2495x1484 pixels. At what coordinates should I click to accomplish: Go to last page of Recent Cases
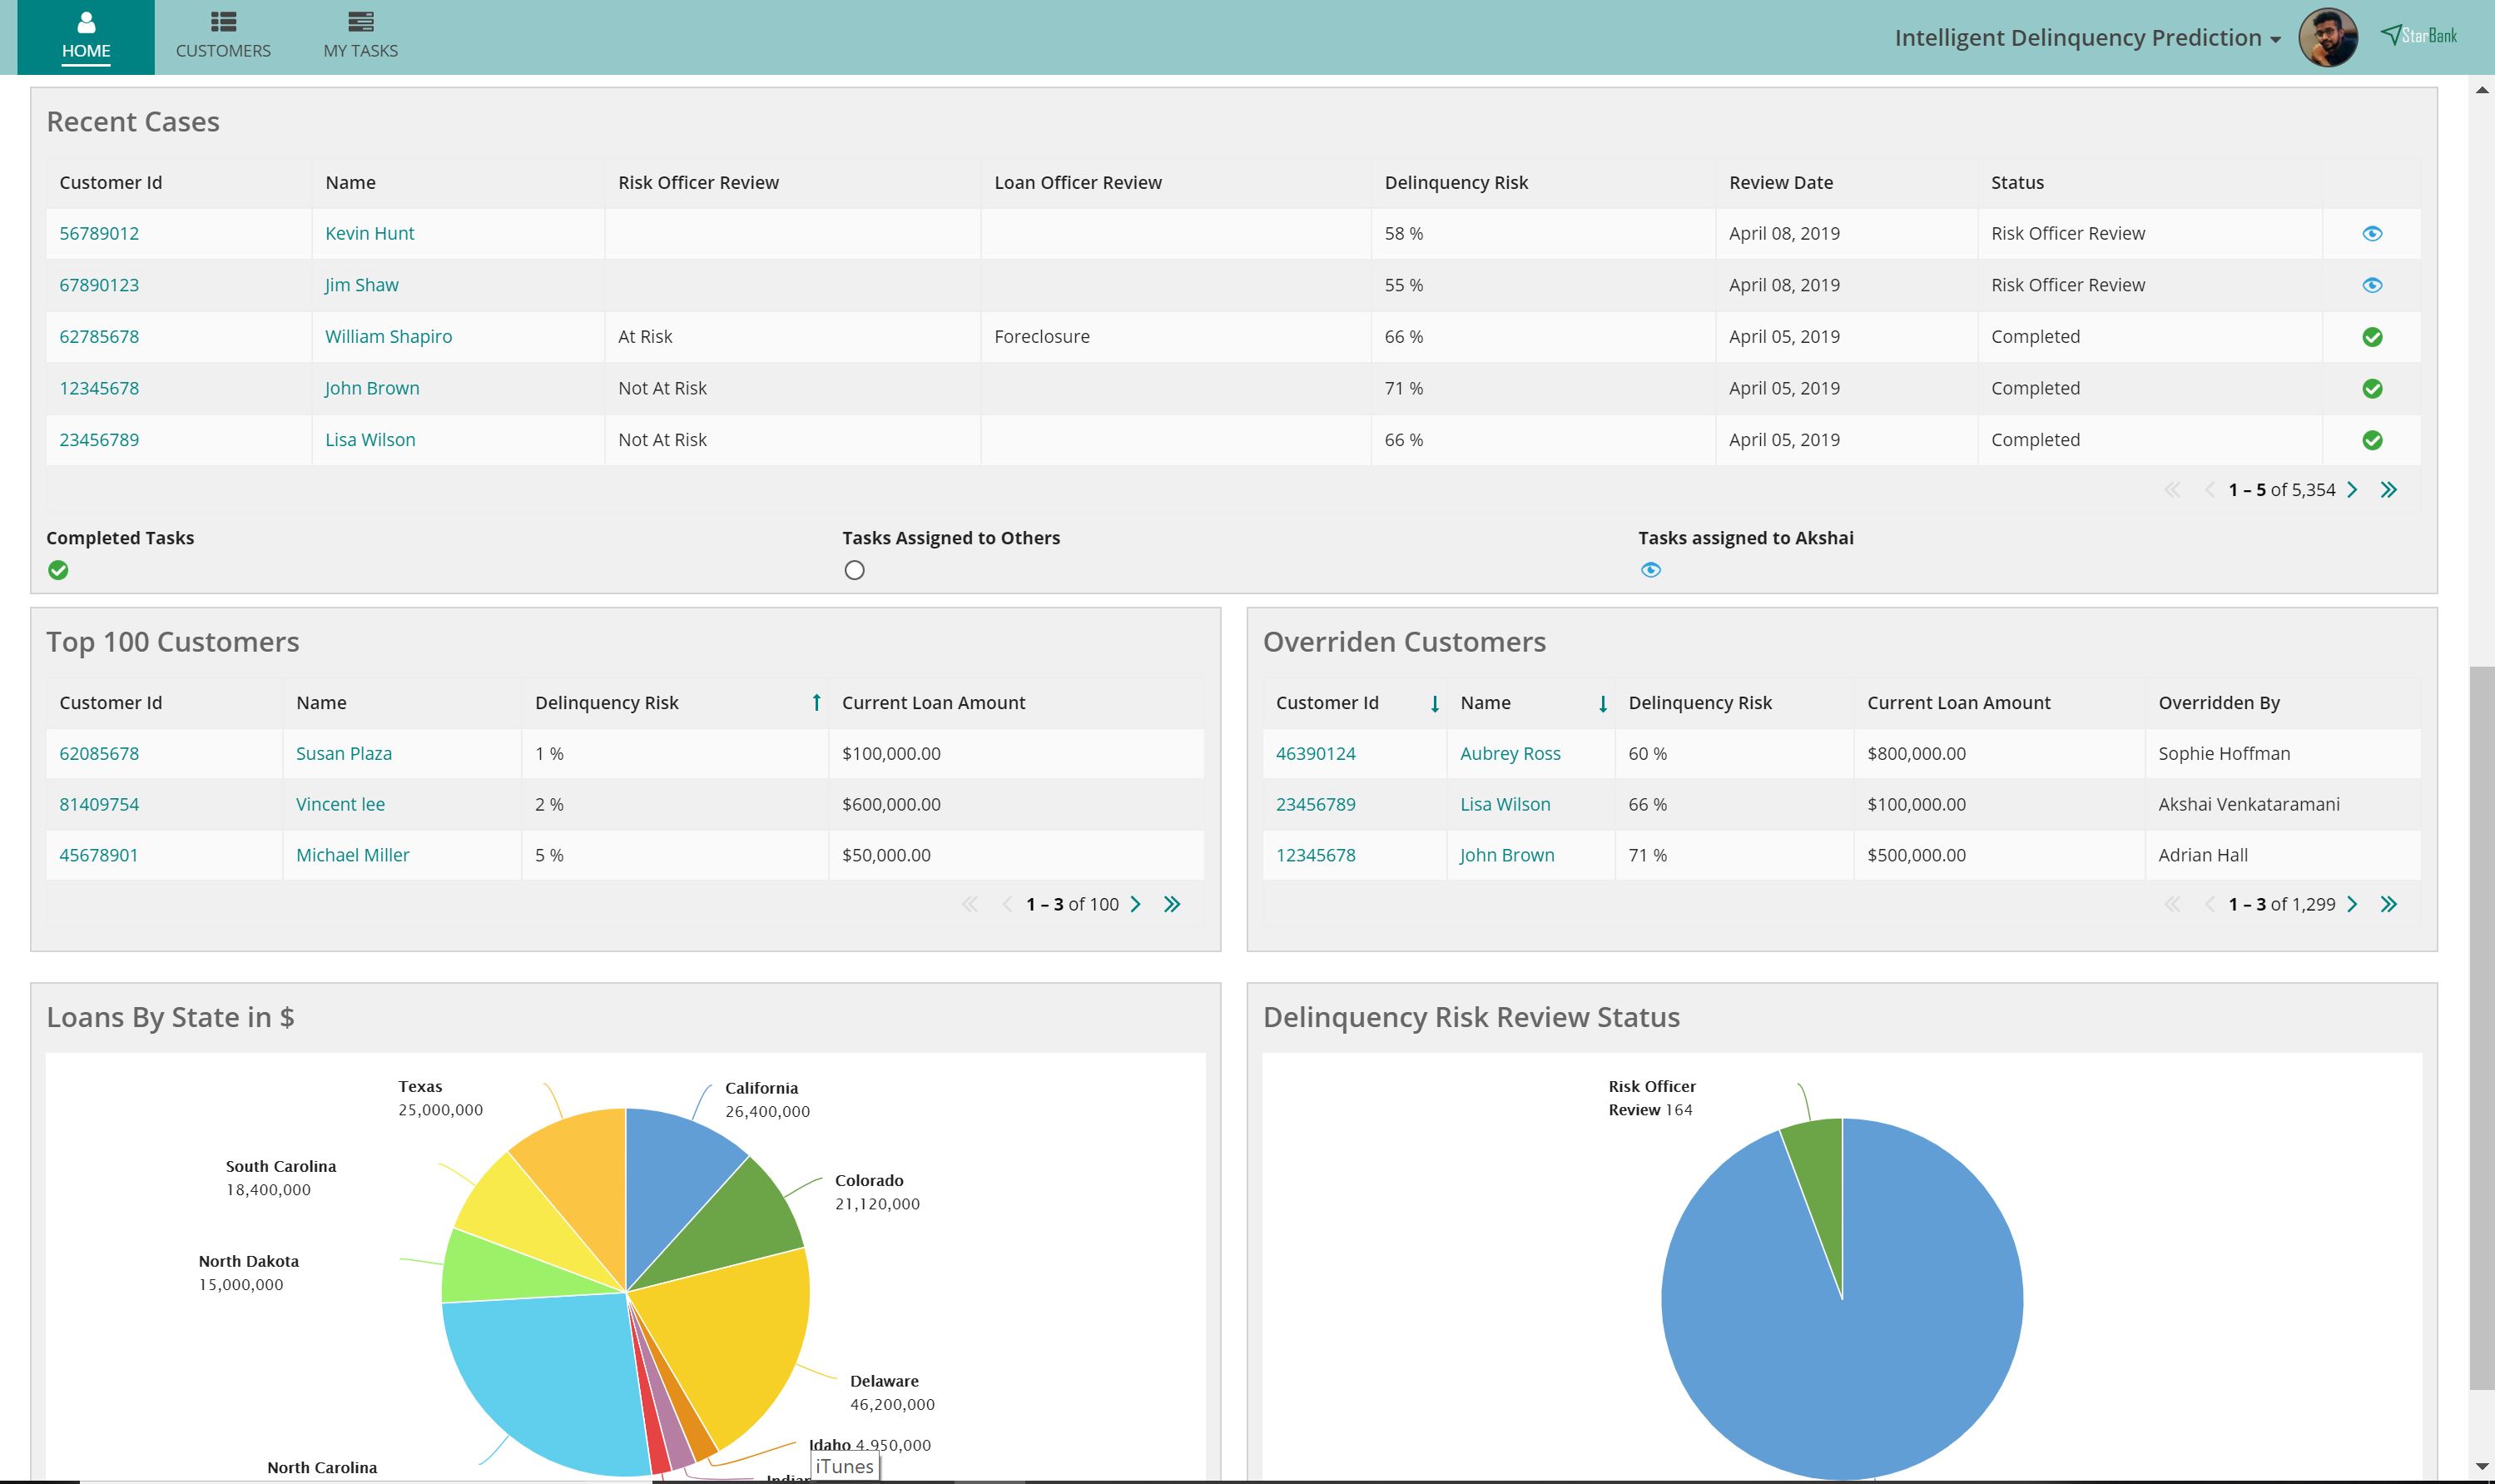(2388, 490)
